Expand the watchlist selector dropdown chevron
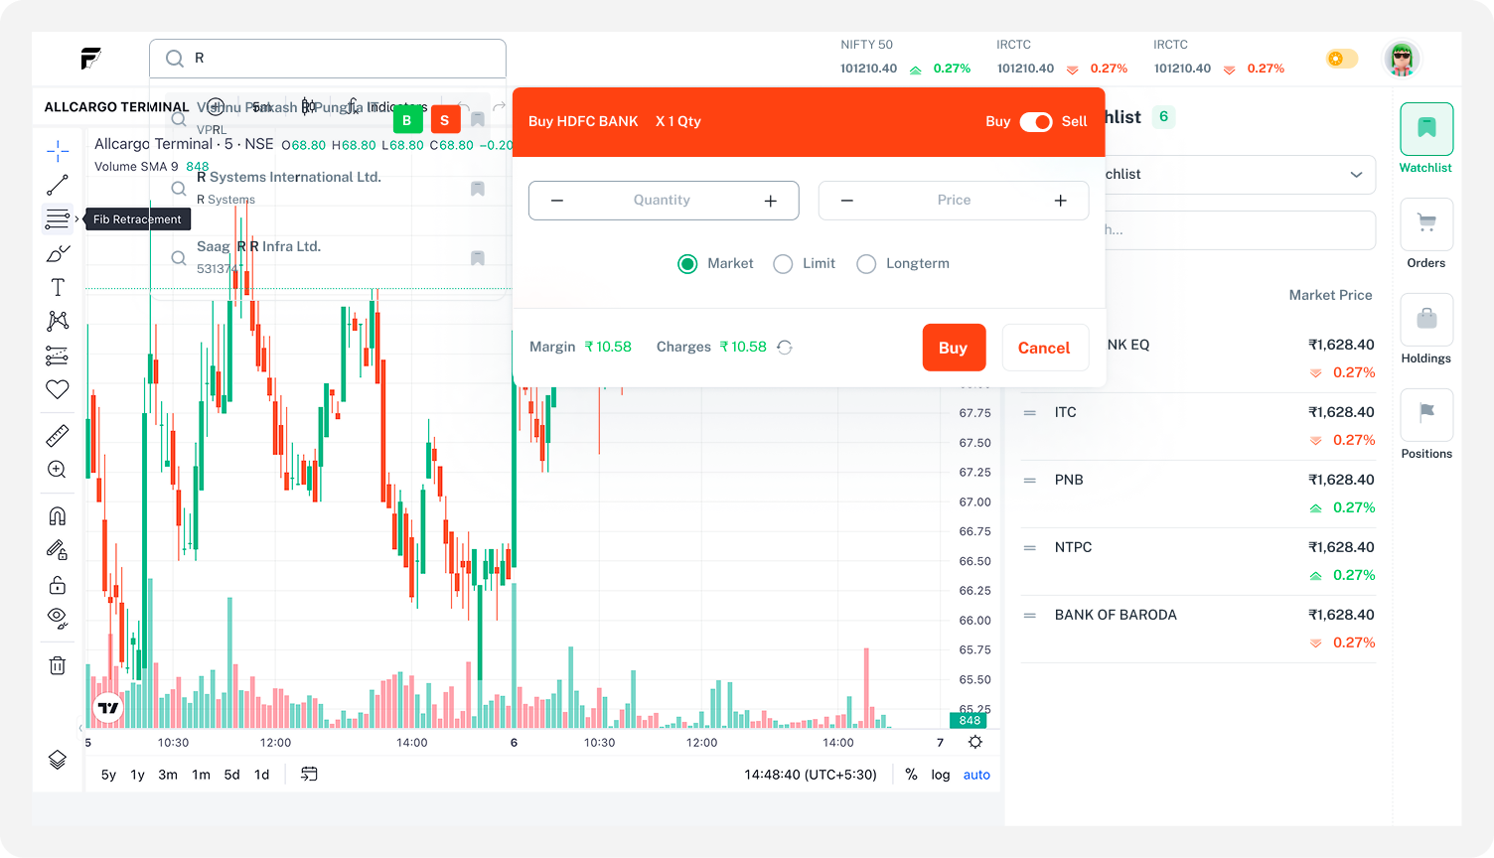Image resolution: width=1494 pixels, height=858 pixels. (x=1356, y=175)
